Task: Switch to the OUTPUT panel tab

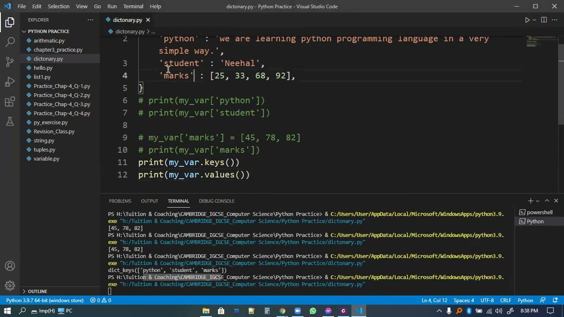Action: point(149,201)
